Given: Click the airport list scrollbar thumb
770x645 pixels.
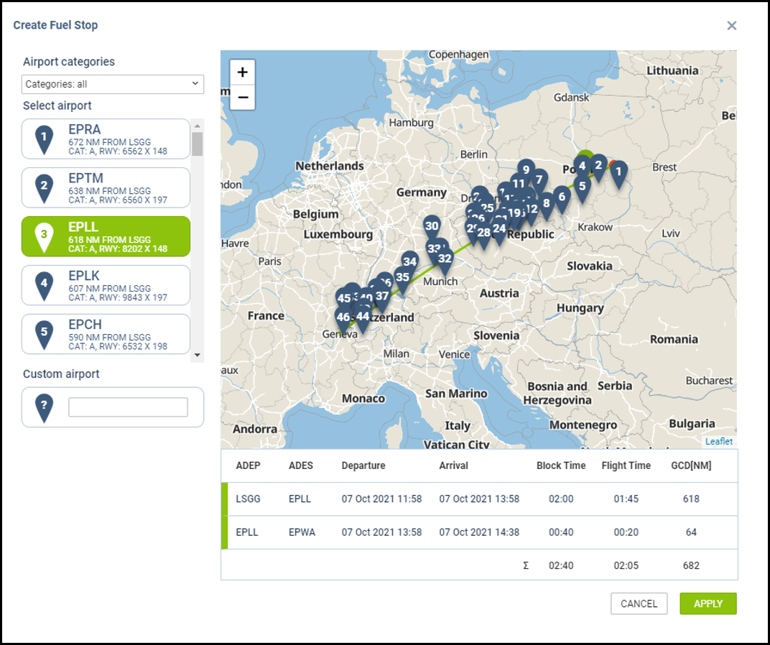Looking at the screenshot, I should (198, 144).
